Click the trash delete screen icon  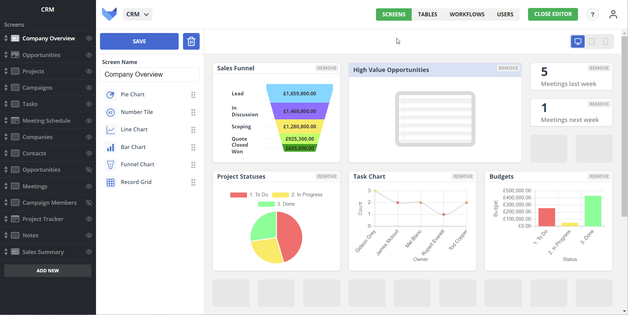(x=191, y=41)
